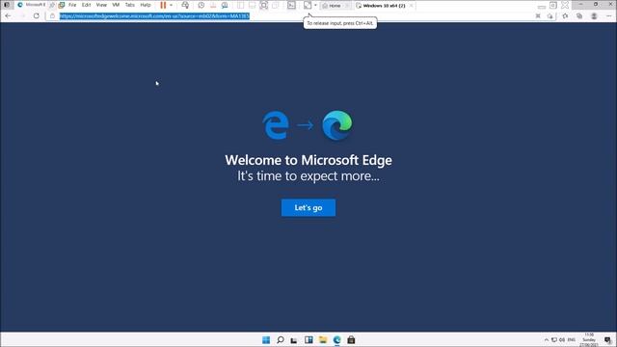Click the send Ctrl+Alt+Del icon

coord(185,5)
